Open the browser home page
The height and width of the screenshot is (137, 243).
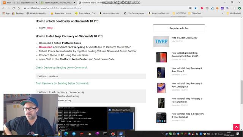point(19,8)
